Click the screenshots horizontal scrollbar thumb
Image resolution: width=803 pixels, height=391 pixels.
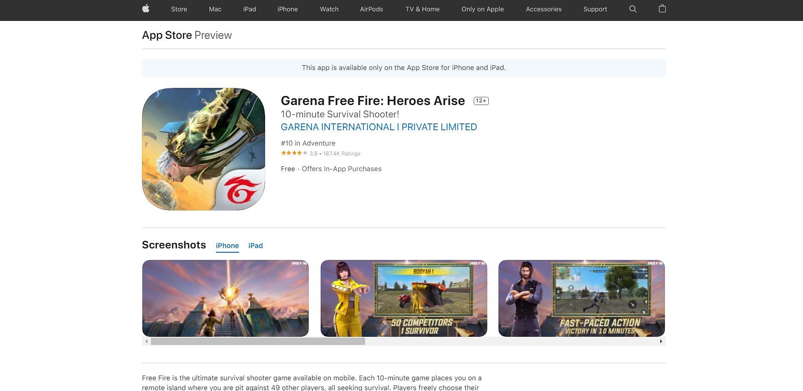pyautogui.click(x=258, y=341)
